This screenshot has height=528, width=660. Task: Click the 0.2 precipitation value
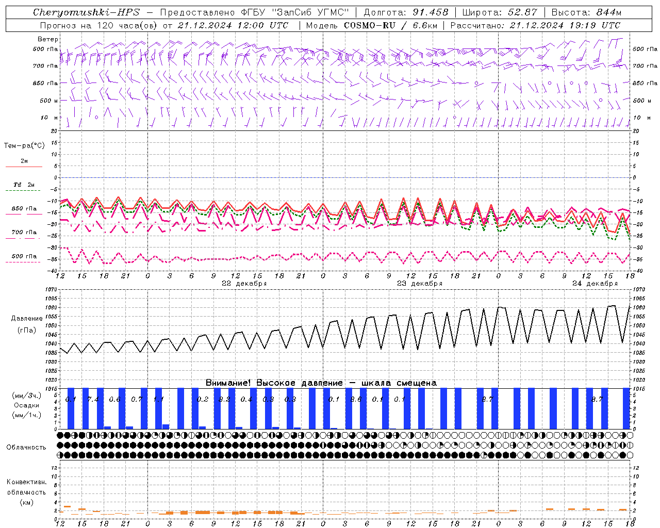[203, 400]
